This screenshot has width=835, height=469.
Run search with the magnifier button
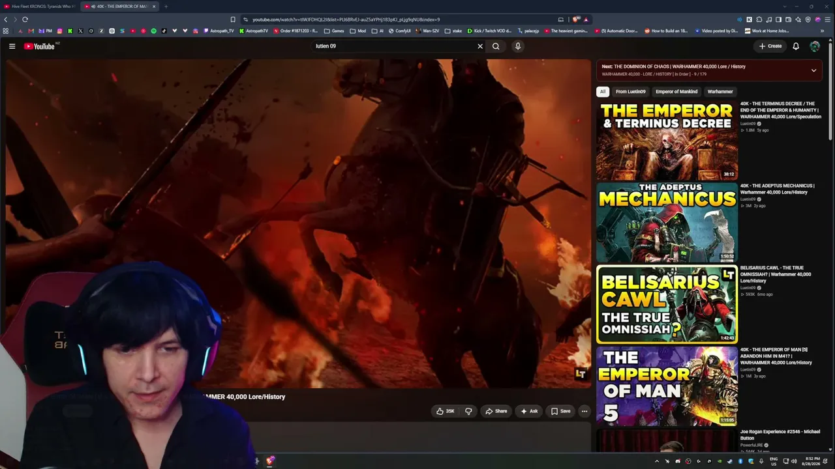click(x=496, y=46)
